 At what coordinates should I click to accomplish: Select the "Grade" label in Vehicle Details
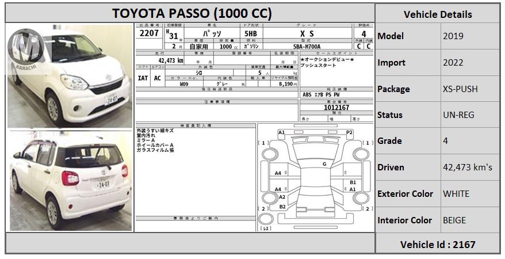point(389,141)
